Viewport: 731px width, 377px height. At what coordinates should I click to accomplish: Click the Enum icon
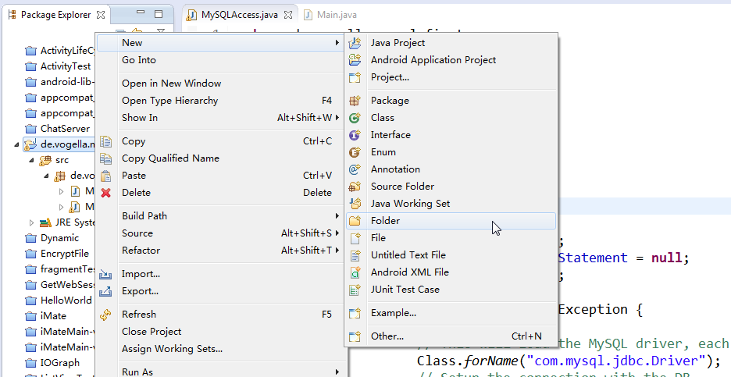coord(355,152)
